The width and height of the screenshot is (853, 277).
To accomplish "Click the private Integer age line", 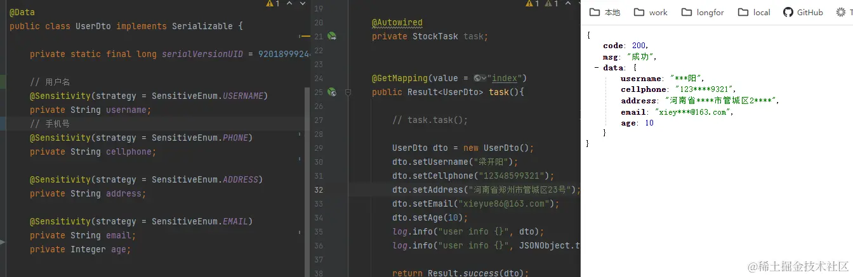I will click(81, 249).
